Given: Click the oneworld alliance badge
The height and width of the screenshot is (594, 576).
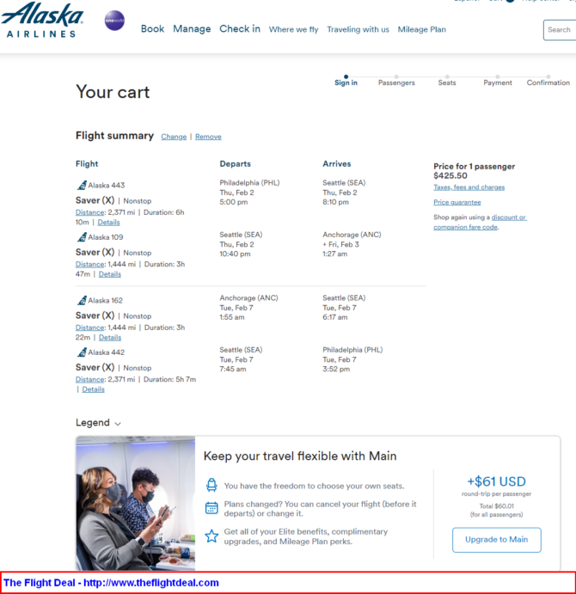Looking at the screenshot, I should click(114, 21).
